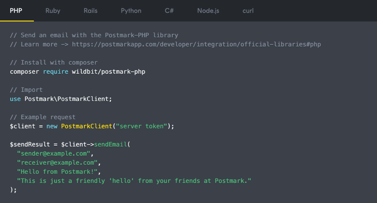Click the "Send an email" comment line
The width and height of the screenshot is (377, 203).
(94, 35)
